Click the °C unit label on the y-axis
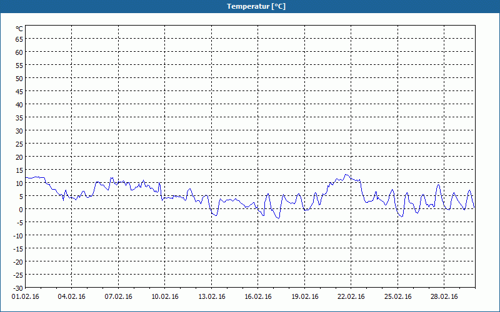Viewport: 500px width, 312px height. 19,29
